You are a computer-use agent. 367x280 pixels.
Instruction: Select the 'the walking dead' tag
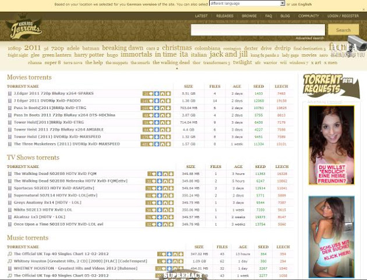(171, 62)
